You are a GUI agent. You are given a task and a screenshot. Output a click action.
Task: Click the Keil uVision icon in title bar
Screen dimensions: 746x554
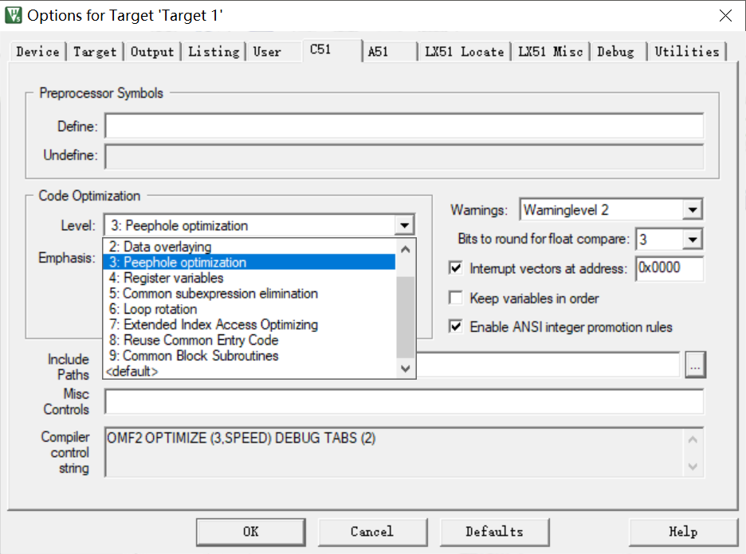pos(14,15)
